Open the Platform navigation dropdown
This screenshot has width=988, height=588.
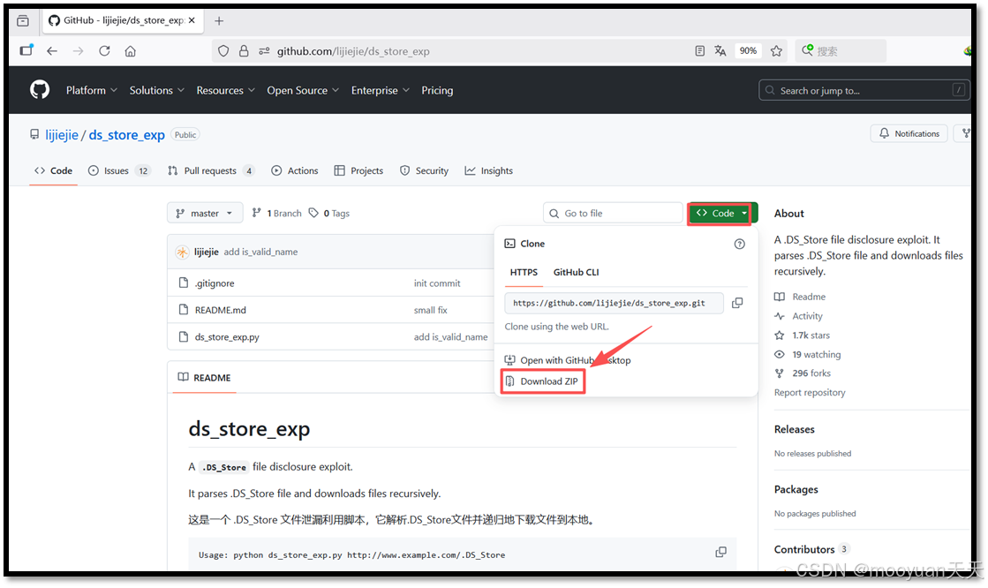tap(91, 89)
